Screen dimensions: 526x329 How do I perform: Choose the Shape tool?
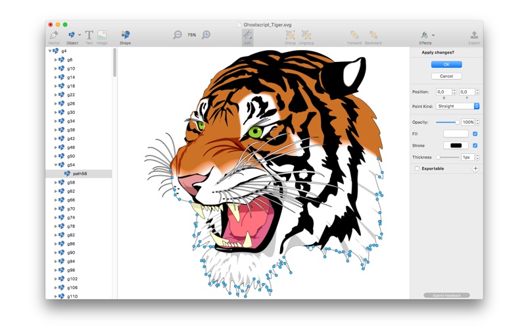point(125,35)
